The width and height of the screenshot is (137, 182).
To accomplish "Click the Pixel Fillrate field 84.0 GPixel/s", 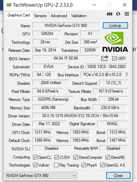I will [x=48, y=91].
